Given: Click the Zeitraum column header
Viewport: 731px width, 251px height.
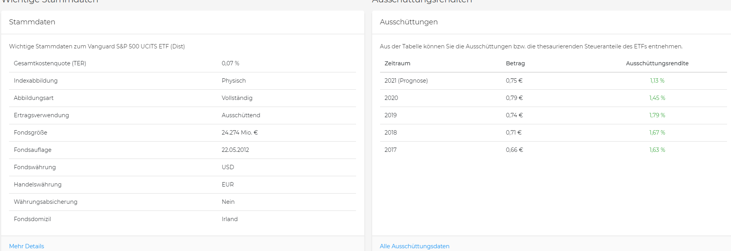Looking at the screenshot, I should 397,63.
